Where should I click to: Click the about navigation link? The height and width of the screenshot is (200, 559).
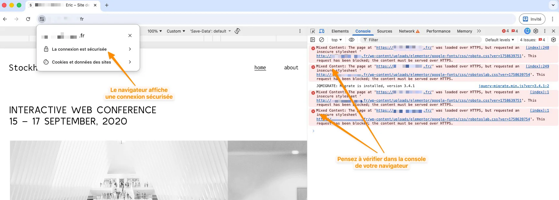[x=291, y=67]
